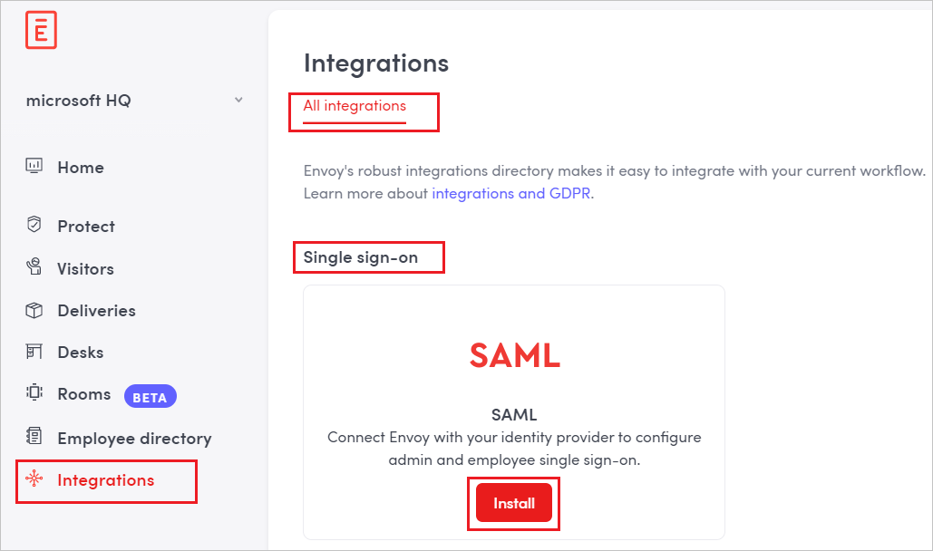933x551 pixels.
Task: Open Visitors from the sidebar menu
Action: click(x=85, y=268)
